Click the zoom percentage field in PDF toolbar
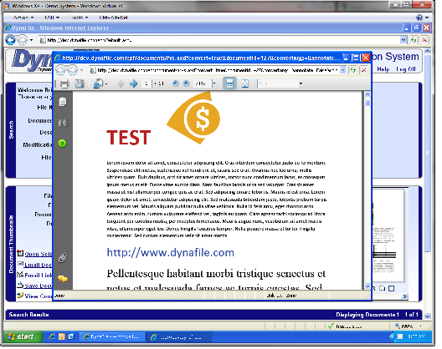 [x=202, y=83]
